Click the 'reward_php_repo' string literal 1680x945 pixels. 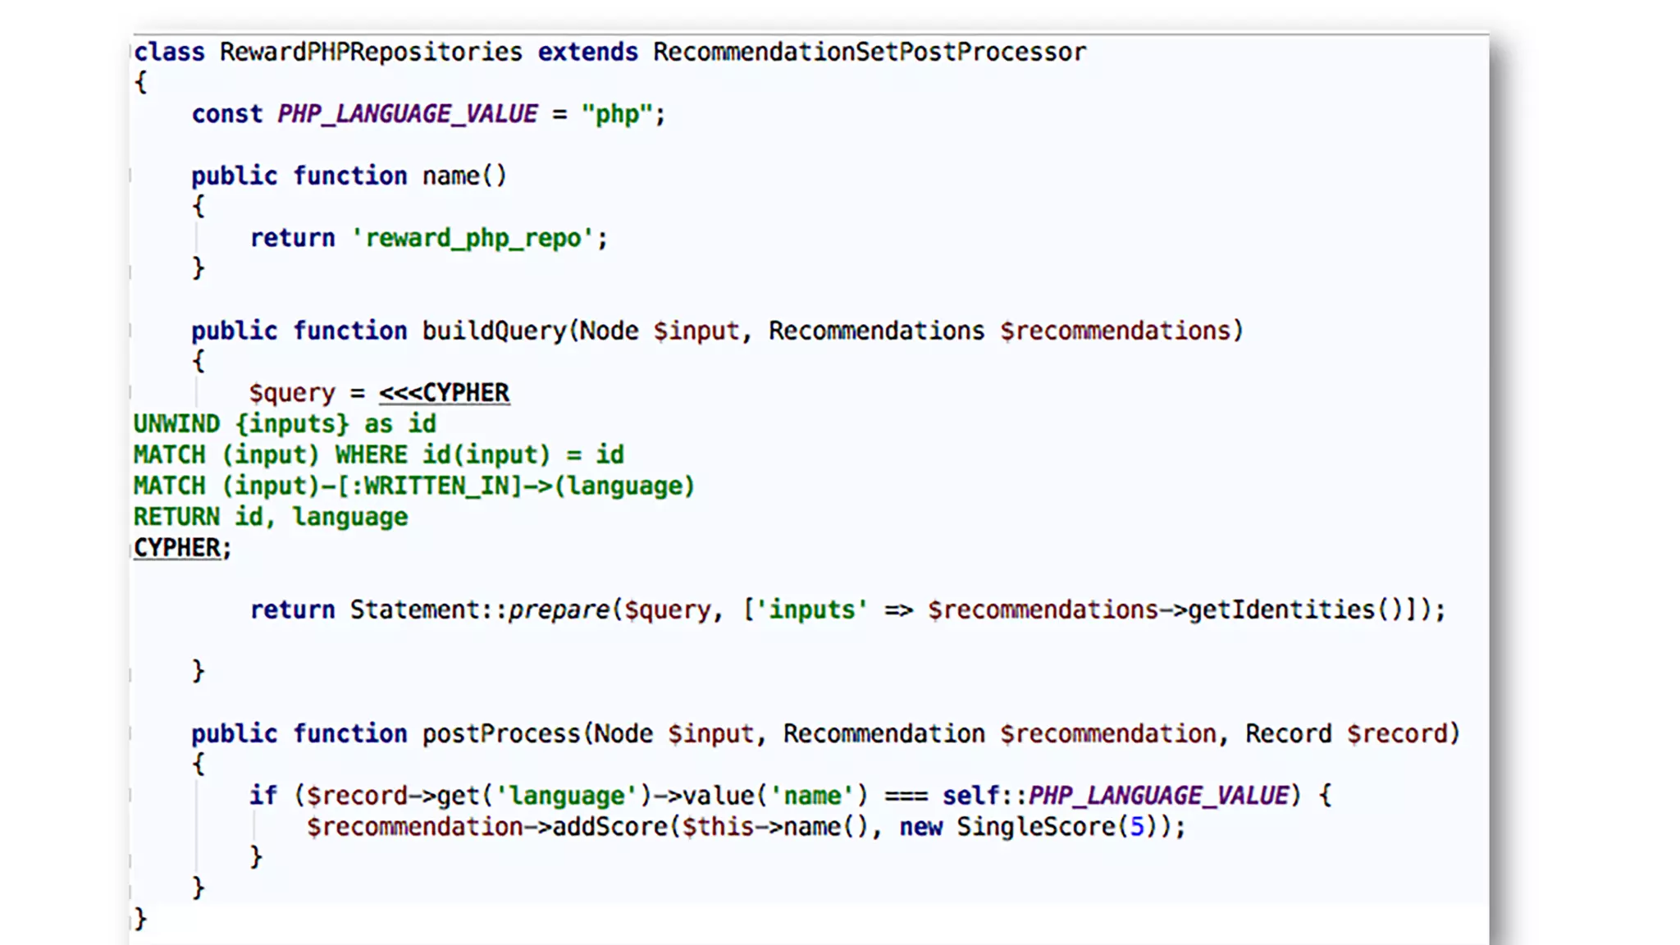click(473, 238)
